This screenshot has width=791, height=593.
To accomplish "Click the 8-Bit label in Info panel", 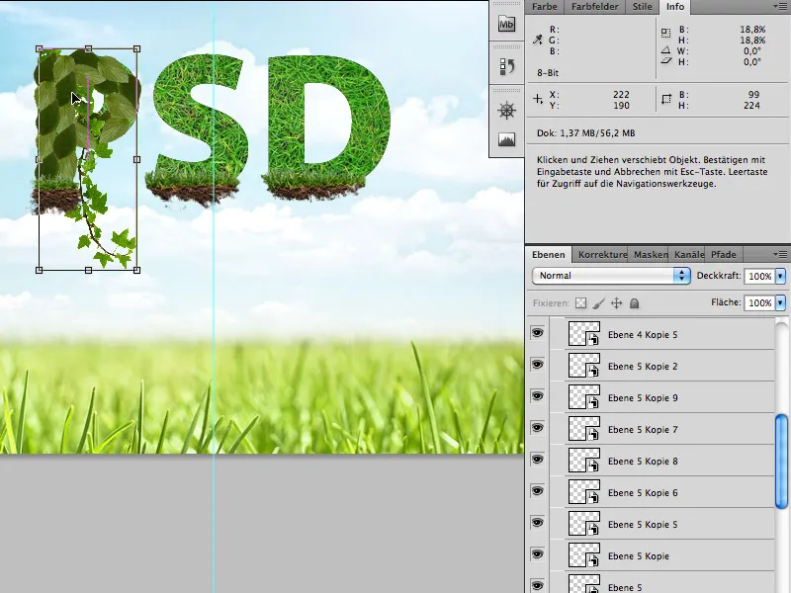I will [x=548, y=72].
